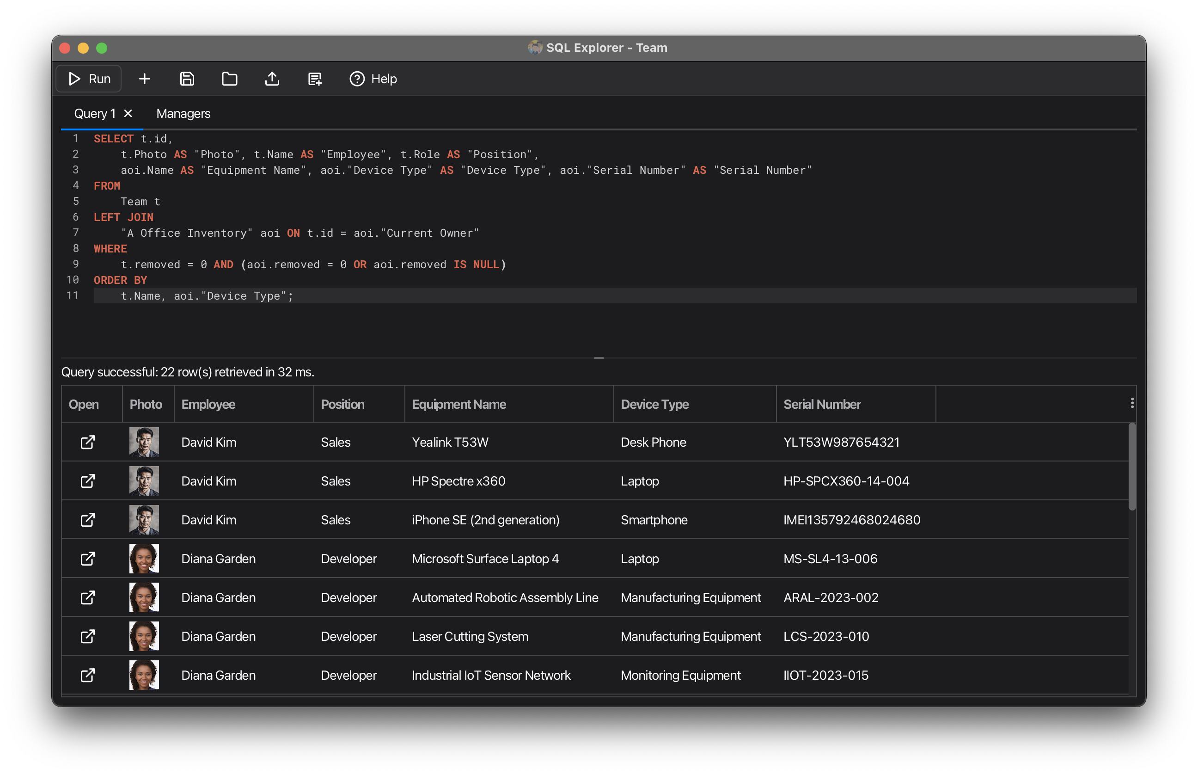
Task: Open David Kim's iPhone SE record
Action: [x=87, y=520]
